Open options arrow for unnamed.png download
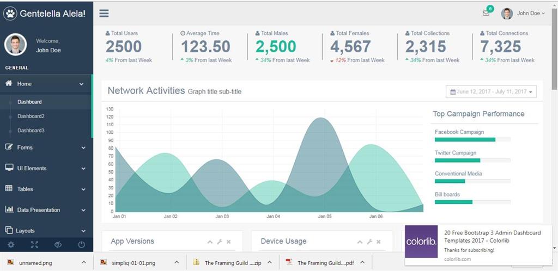This screenshot has width=558, height=271. click(x=84, y=262)
